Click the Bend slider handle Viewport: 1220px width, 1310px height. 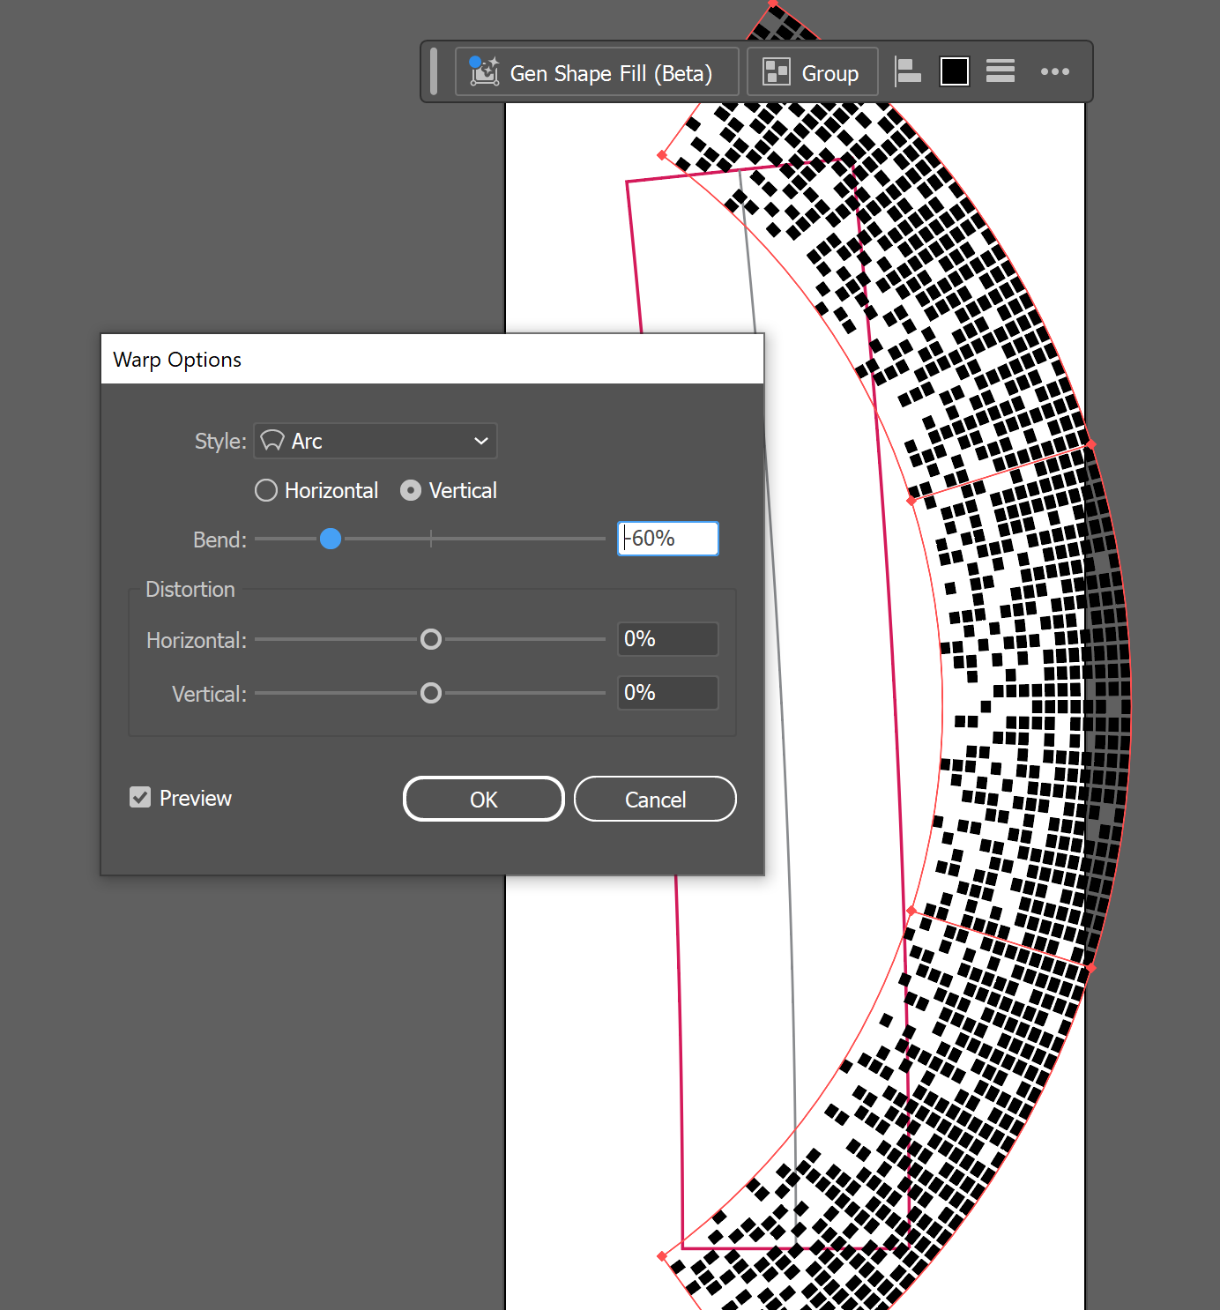tap(331, 539)
